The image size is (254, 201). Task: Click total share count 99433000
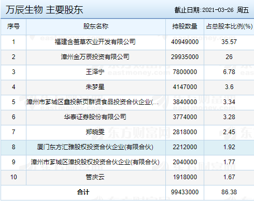click(x=185, y=192)
